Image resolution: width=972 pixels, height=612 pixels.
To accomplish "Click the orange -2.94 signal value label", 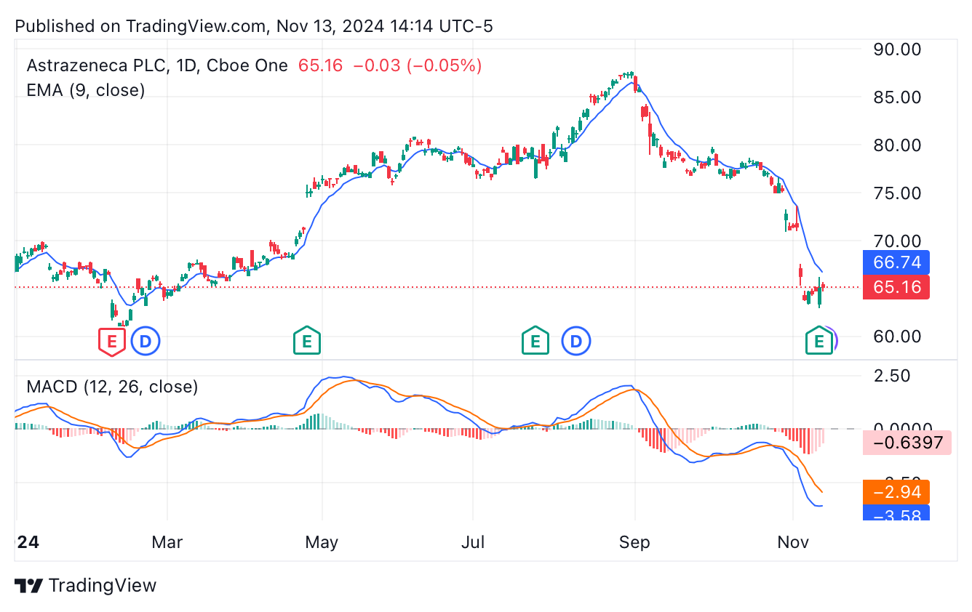I will (x=896, y=493).
